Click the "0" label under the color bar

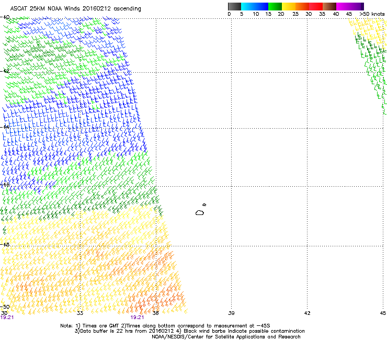coord(229,14)
